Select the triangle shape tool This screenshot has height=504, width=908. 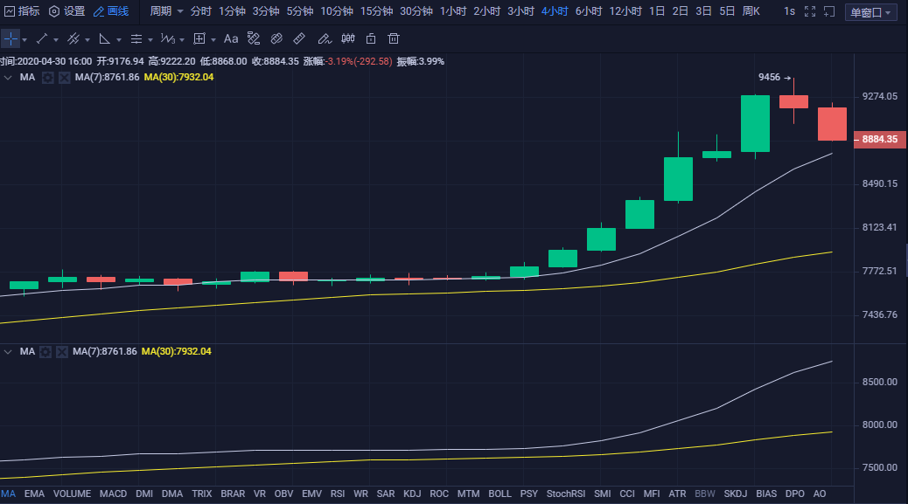pyautogui.click(x=104, y=38)
